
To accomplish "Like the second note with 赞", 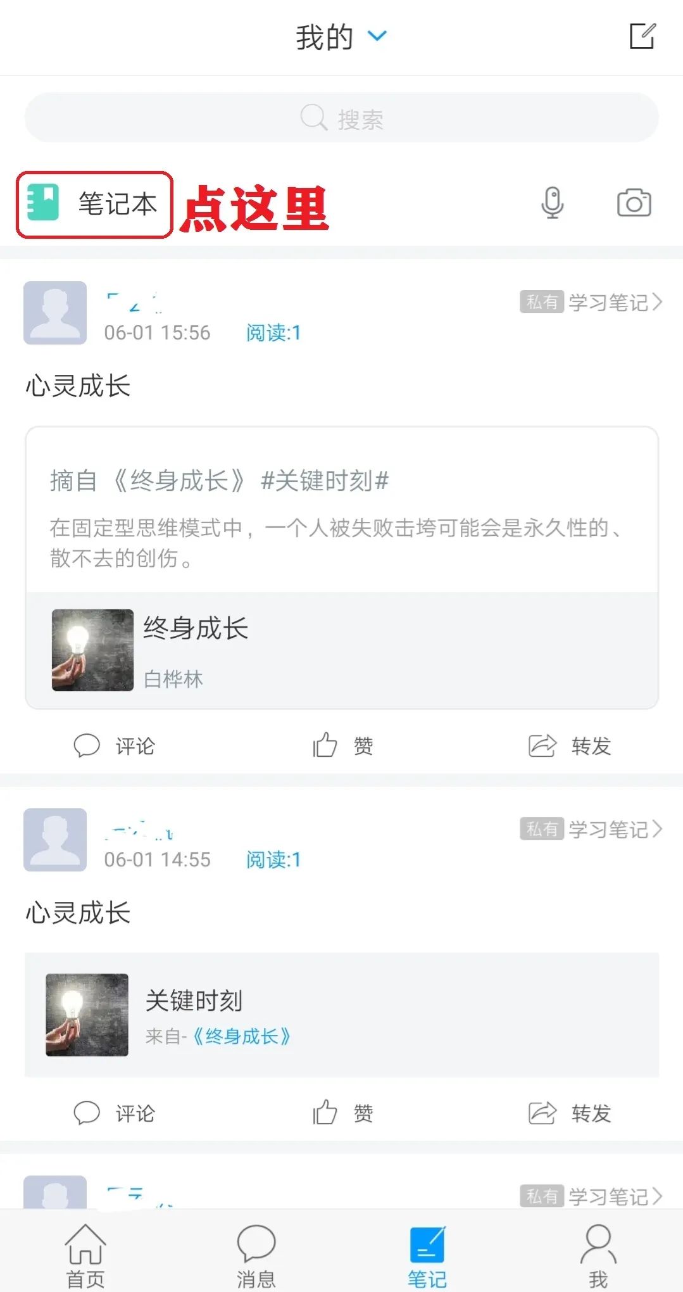I will pos(343,1113).
